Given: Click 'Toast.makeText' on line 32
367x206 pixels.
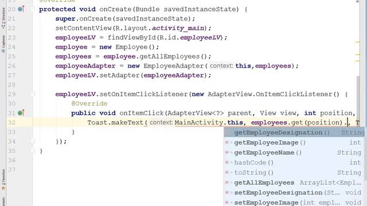Looking at the screenshot, I should coord(115,122).
